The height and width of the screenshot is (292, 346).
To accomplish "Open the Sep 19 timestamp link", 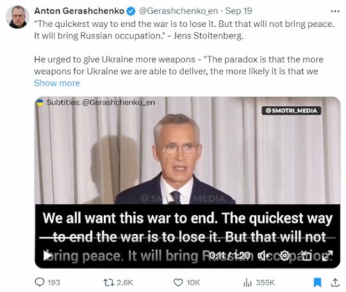I will pos(239,11).
